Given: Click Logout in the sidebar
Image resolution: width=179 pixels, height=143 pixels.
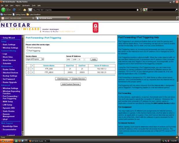Looking at the screenshot, I should (x=11, y=135).
